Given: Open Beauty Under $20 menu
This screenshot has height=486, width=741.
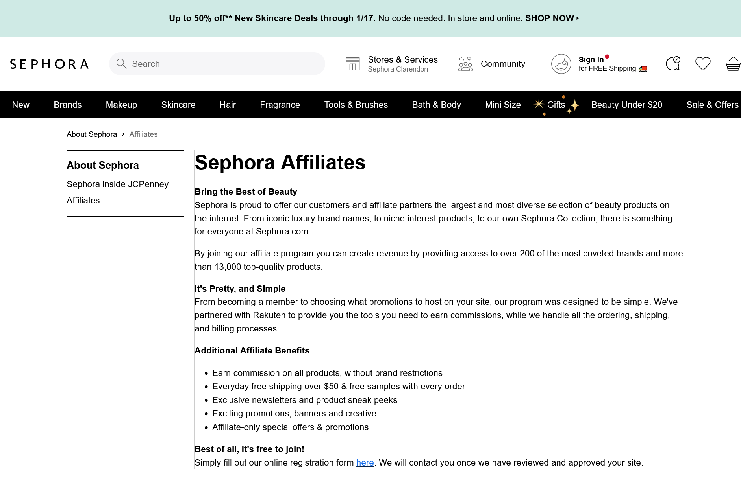Looking at the screenshot, I should click(x=626, y=105).
